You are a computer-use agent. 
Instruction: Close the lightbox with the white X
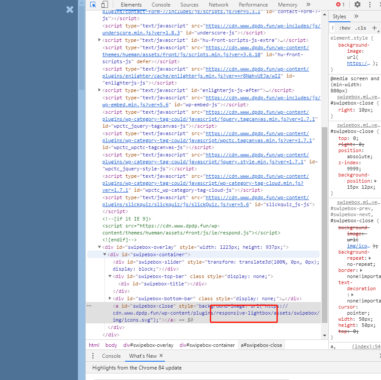coord(70,10)
